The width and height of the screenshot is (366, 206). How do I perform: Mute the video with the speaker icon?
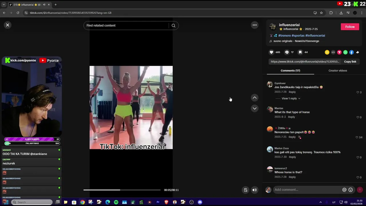tap(254, 190)
